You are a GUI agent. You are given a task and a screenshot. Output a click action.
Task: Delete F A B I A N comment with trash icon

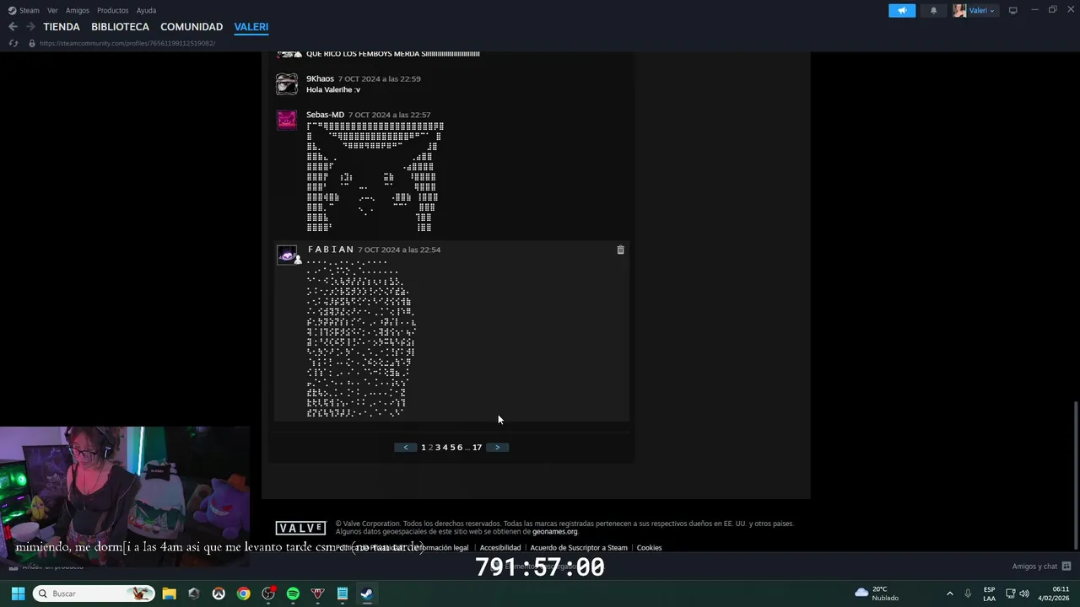point(620,250)
